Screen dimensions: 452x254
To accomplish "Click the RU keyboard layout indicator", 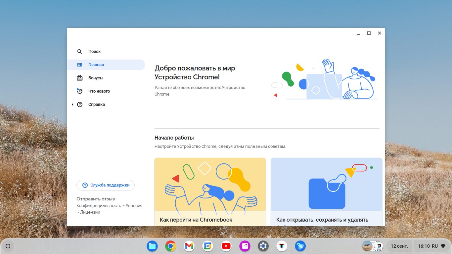I will click(435, 246).
